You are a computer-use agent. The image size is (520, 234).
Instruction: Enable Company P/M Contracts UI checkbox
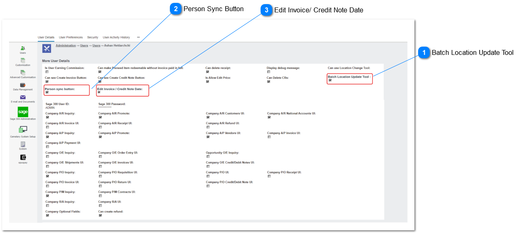(x=100, y=196)
